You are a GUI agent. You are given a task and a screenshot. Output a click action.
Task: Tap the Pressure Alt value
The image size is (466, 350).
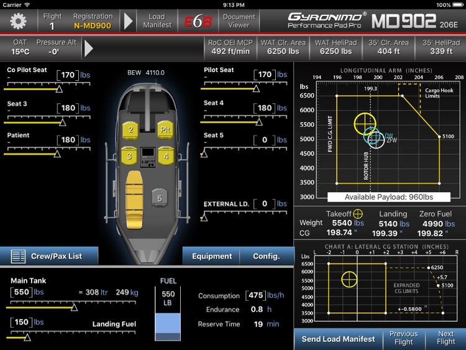pos(54,52)
